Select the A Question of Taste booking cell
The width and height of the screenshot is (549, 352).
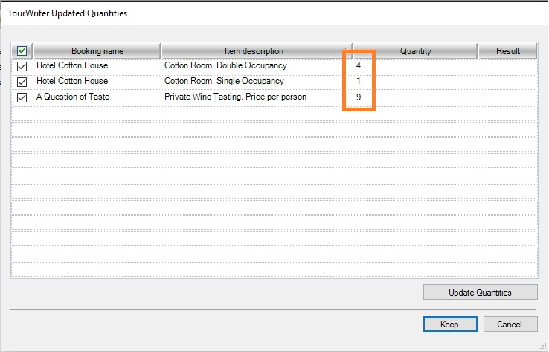[x=97, y=97]
